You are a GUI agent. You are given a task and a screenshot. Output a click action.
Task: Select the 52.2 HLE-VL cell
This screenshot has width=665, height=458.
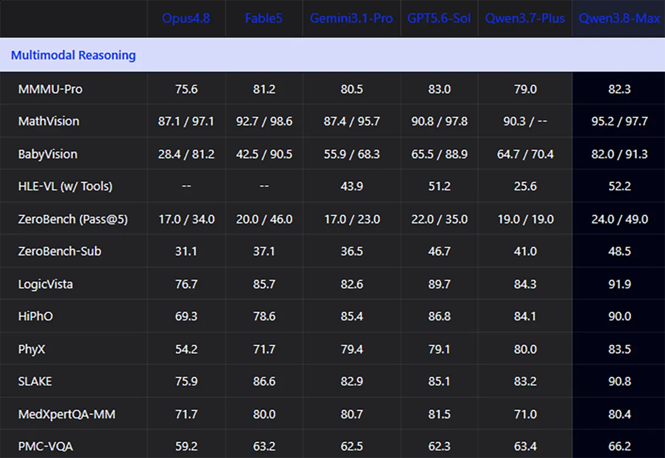point(620,186)
